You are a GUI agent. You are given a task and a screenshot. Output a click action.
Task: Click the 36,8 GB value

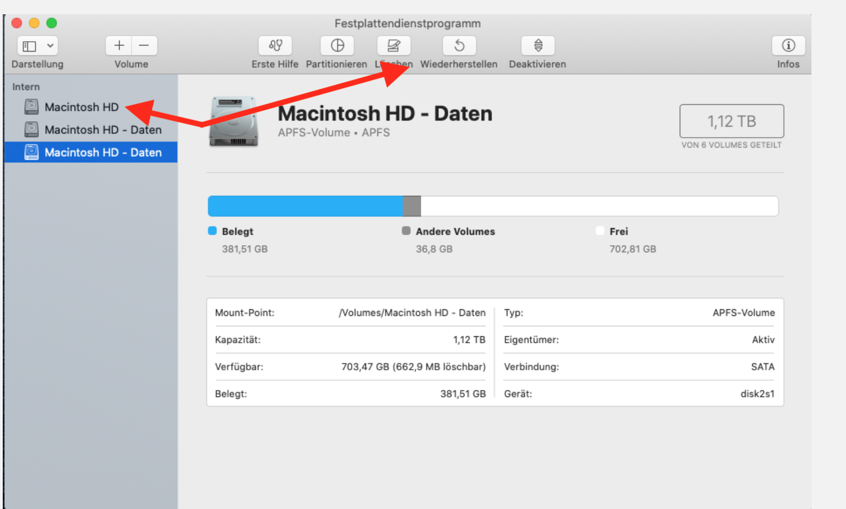[x=434, y=249]
